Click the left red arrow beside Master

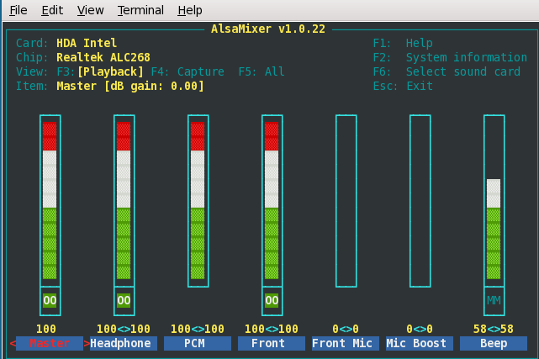pyautogui.click(x=13, y=343)
